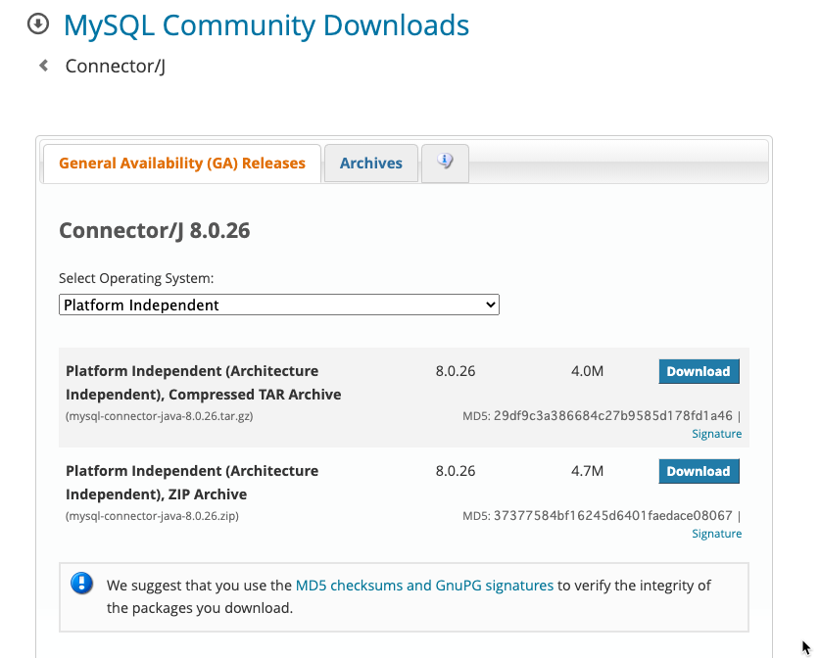
Task: Click the 8.0.26 version in TAR row
Action: point(456,371)
